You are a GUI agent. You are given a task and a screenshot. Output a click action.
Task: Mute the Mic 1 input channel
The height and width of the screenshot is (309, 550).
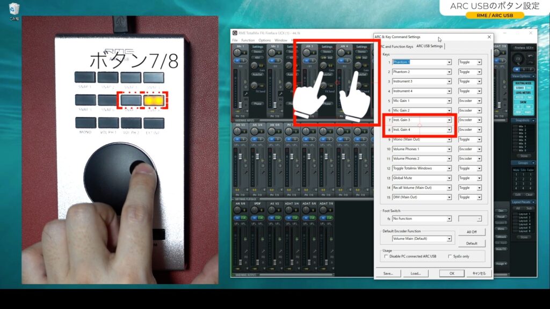(x=237, y=61)
